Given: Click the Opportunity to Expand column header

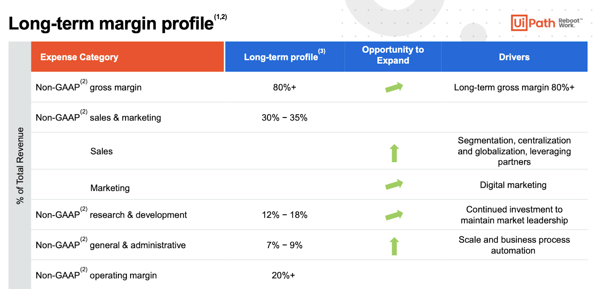Looking at the screenshot, I should (393, 55).
